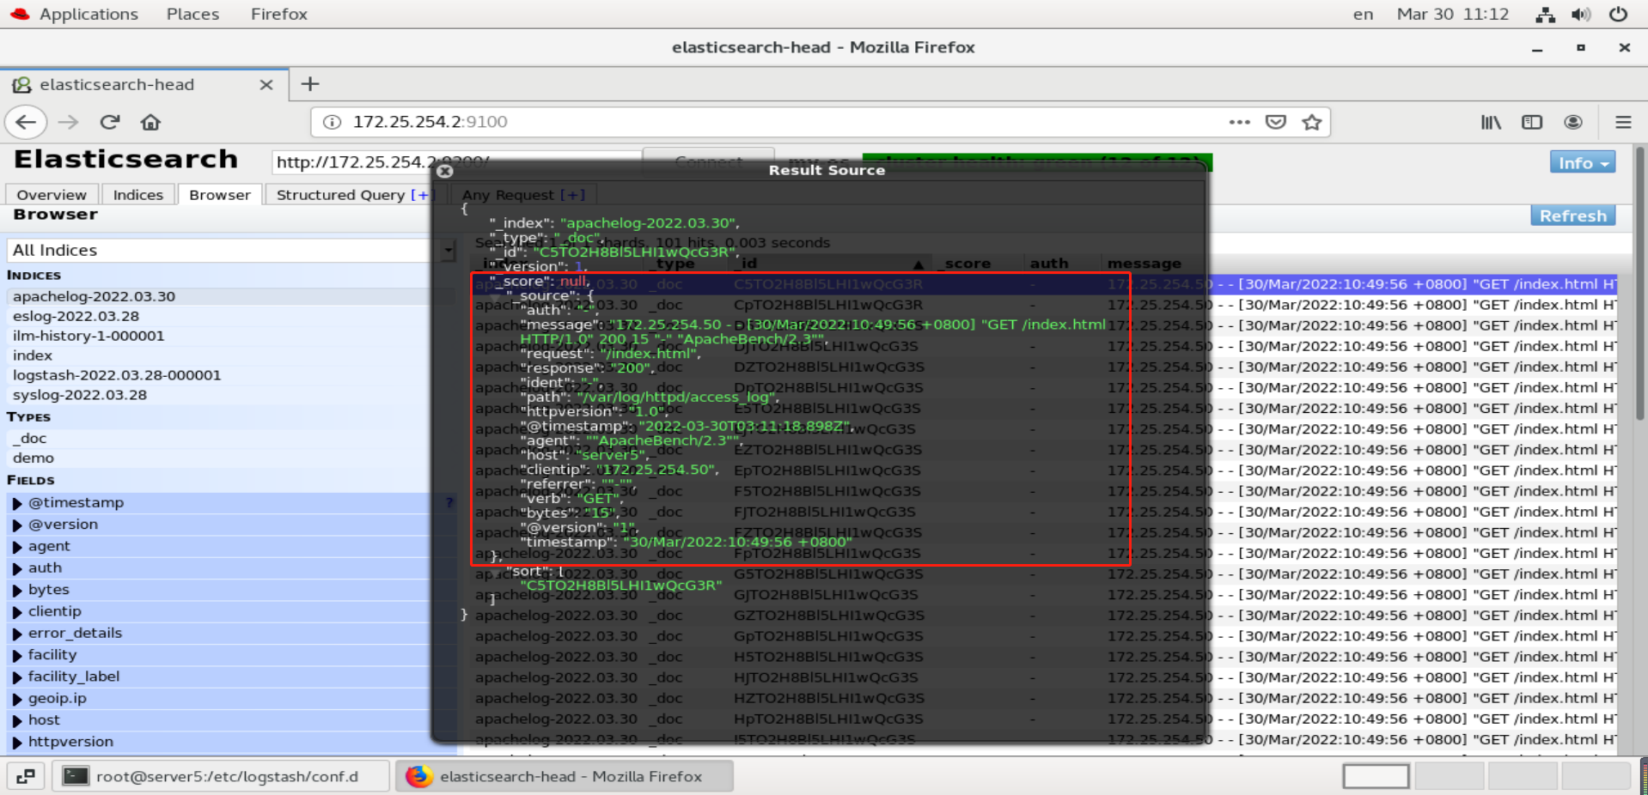Open the Info dropdown button
Viewport: 1648px width, 795px height.
click(x=1583, y=162)
